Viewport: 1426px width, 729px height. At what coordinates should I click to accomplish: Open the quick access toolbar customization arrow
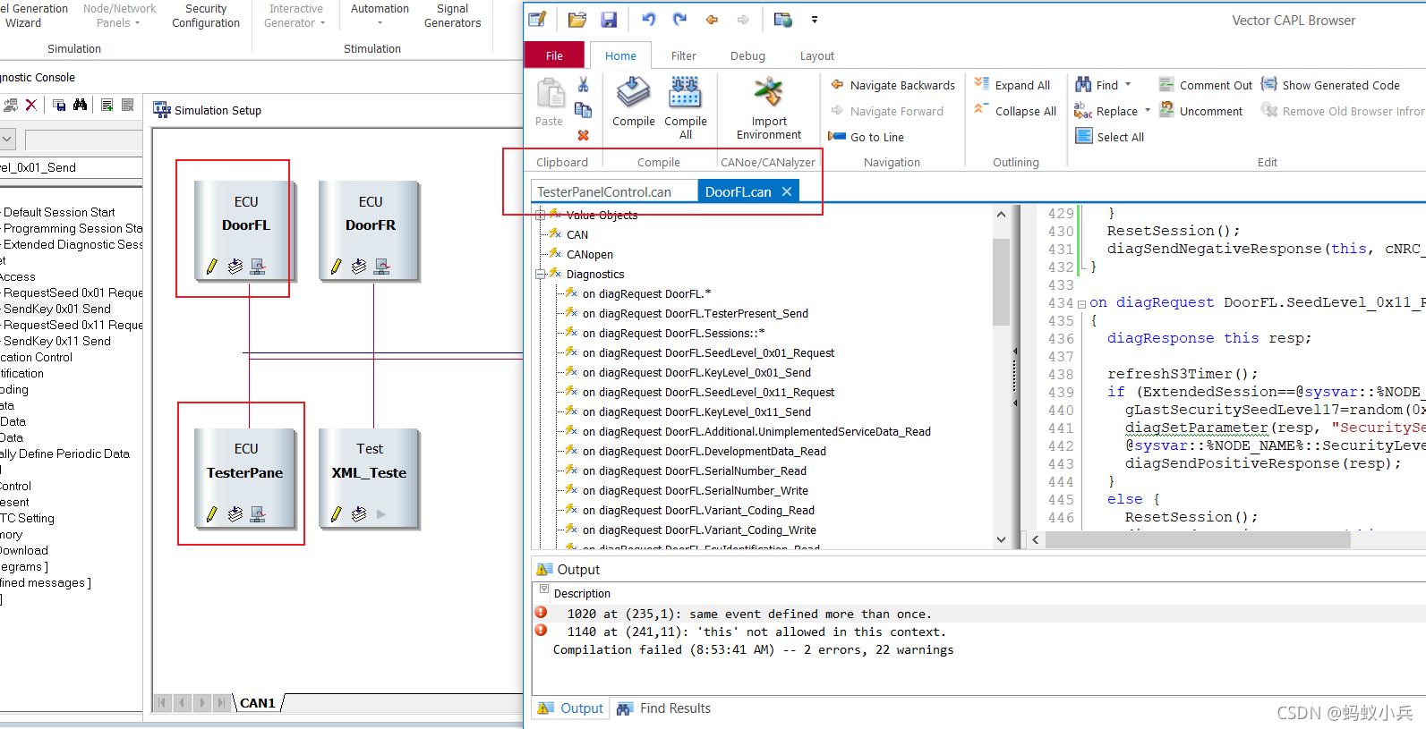[x=814, y=20]
